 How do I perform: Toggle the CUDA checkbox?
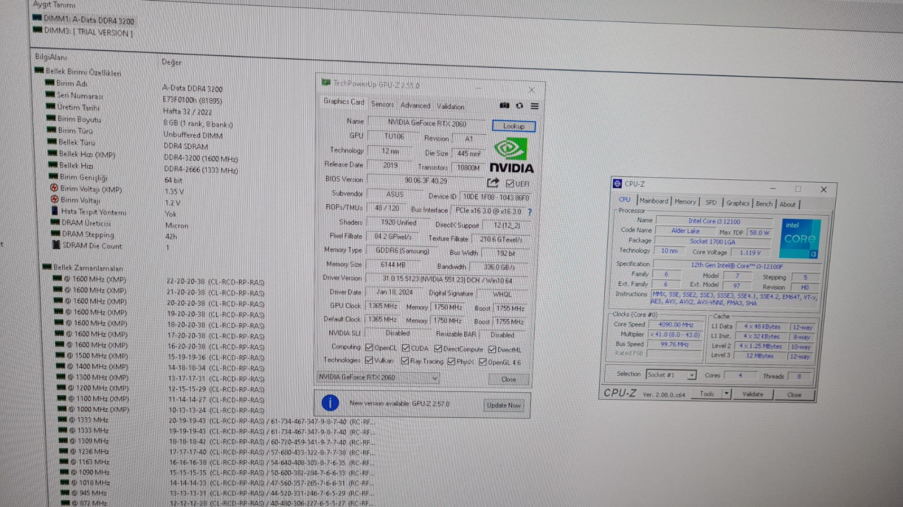pos(406,348)
